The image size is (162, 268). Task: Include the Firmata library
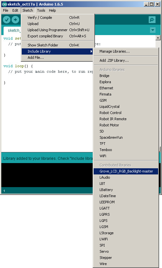[x=126, y=94]
